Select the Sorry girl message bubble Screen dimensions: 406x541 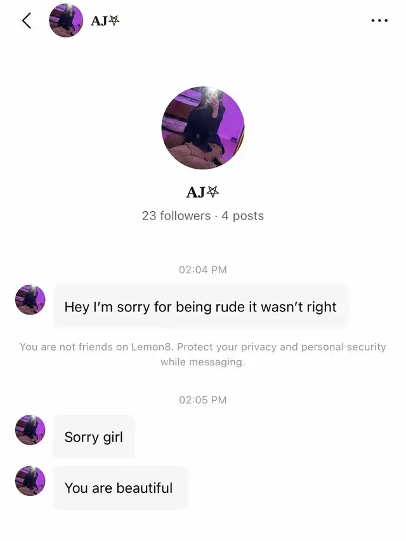[93, 437]
